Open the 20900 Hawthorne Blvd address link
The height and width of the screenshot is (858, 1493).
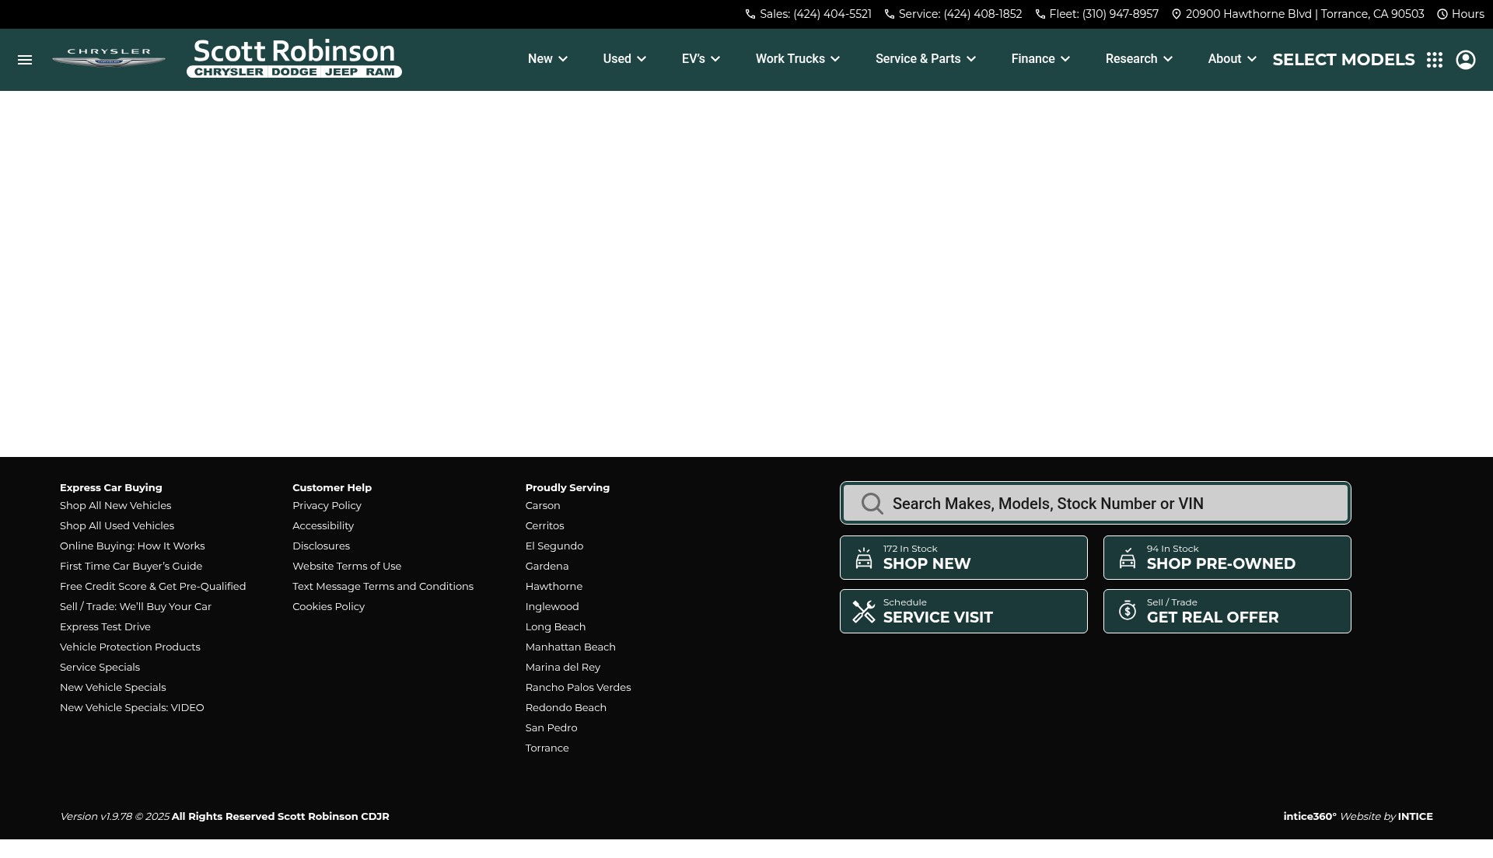coord(1305,14)
